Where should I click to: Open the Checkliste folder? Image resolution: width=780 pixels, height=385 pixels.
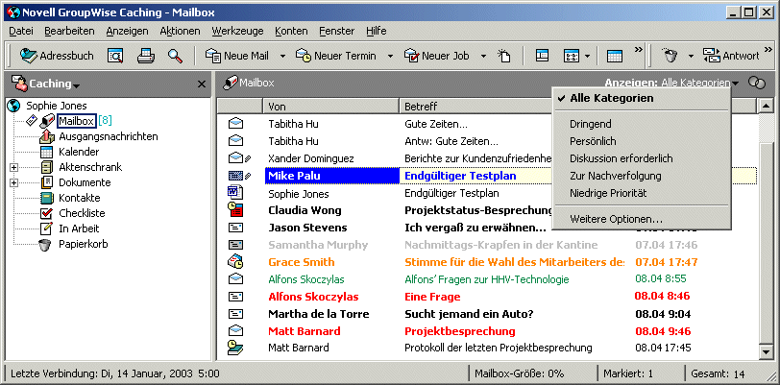point(82,213)
